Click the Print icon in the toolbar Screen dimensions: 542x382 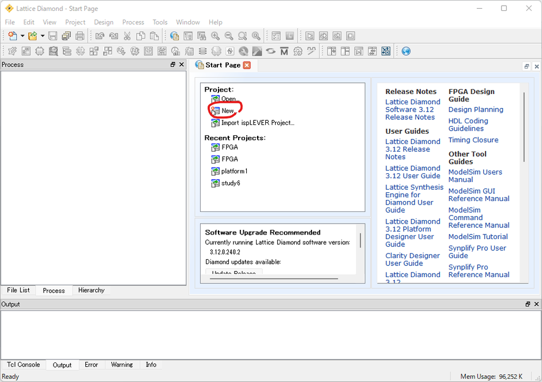(80, 36)
